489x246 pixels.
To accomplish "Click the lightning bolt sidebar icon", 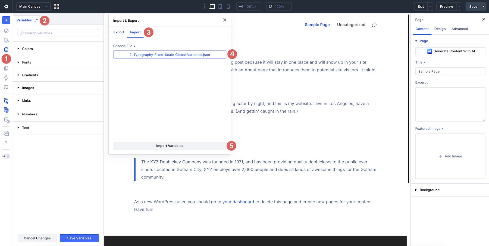I will 6,78.
